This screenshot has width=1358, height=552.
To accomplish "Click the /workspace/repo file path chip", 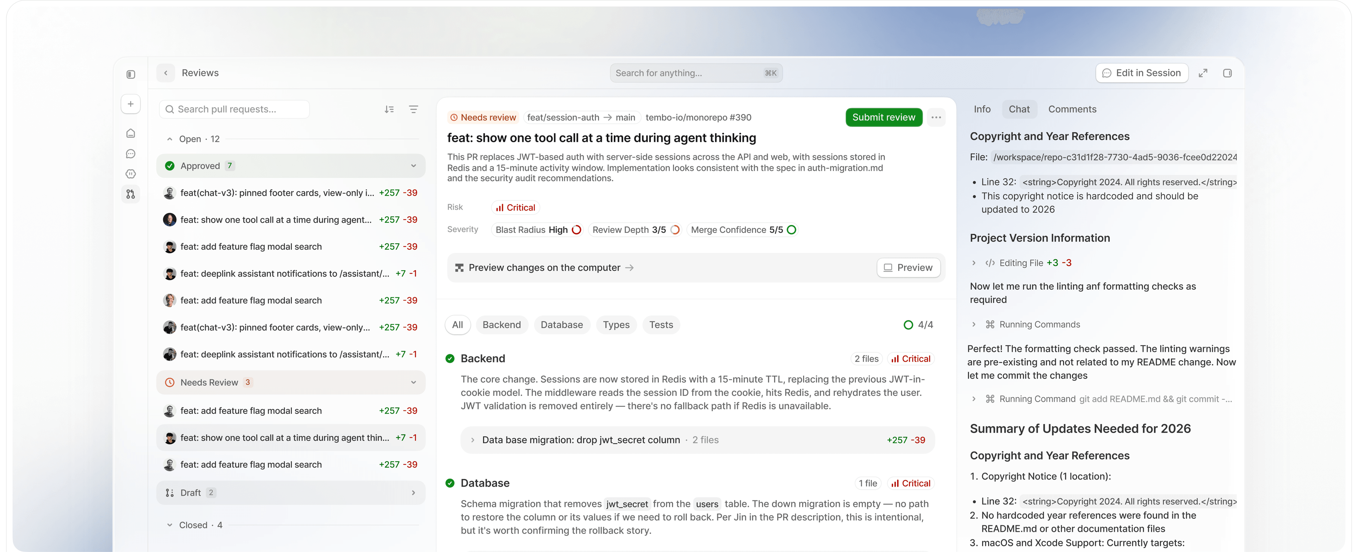I will [1114, 157].
